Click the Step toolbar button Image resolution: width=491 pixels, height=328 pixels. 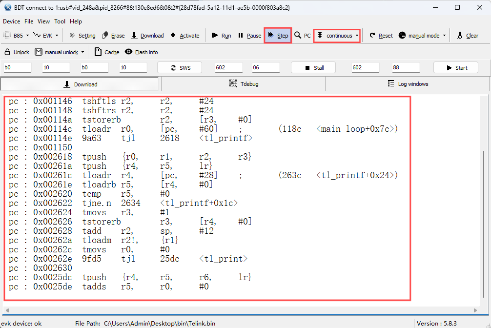278,36
